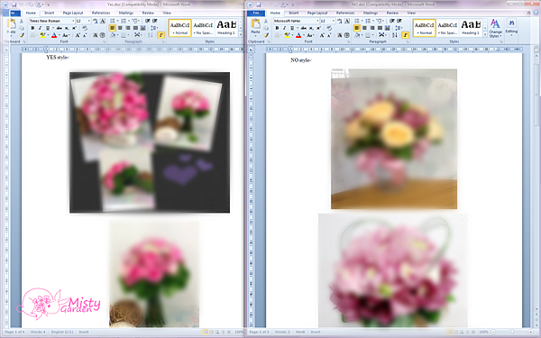
Task: Click Bold in the NO.doc window
Action: click(x=277, y=28)
